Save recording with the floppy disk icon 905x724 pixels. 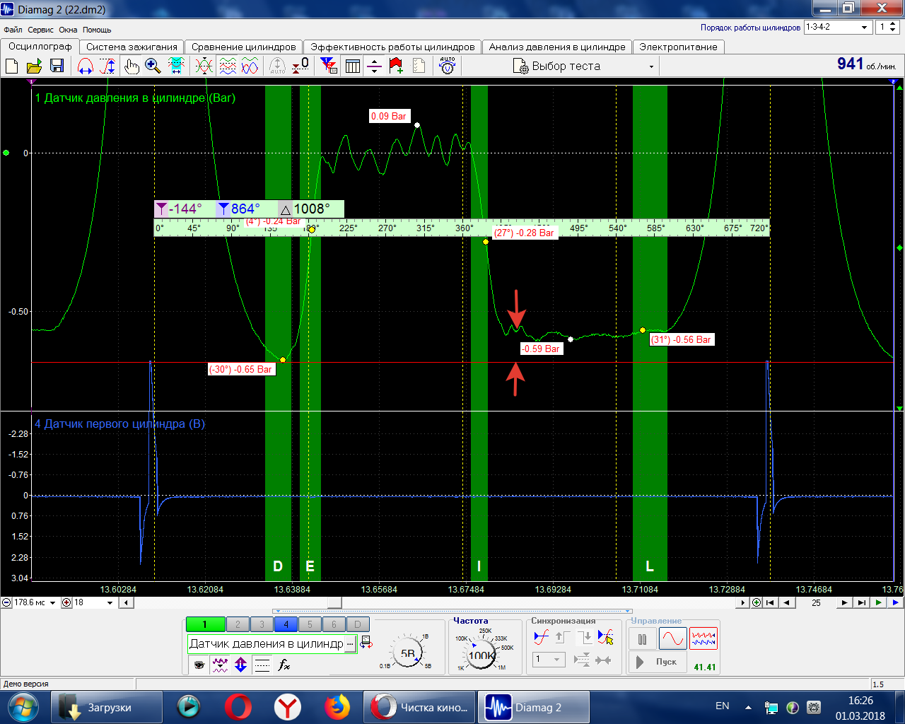click(57, 66)
